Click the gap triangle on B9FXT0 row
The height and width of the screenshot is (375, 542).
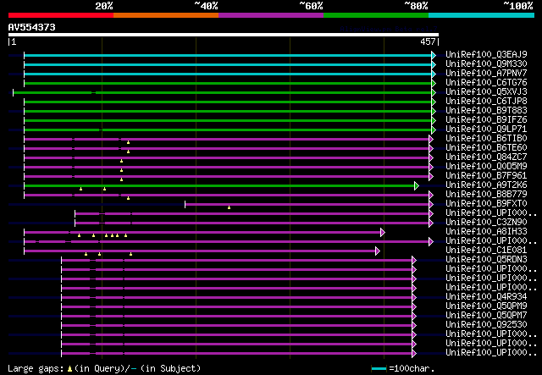point(229,207)
